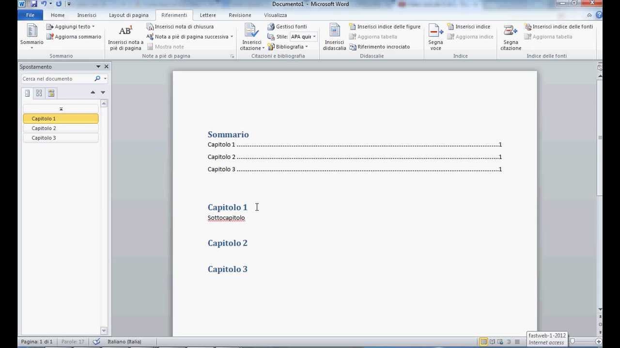Click the disabled Mostra note command
Screen dimensions: 620x348
[x=165, y=47]
